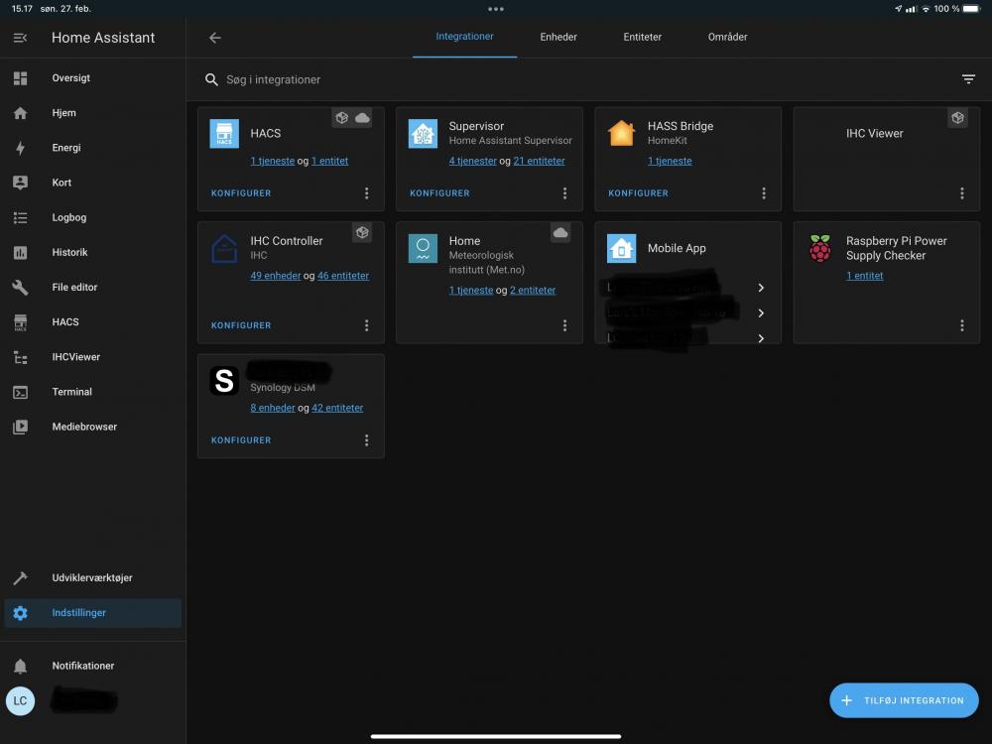This screenshot has width=992, height=744.
Task: Switch to the Områder tab
Action: 727,37
